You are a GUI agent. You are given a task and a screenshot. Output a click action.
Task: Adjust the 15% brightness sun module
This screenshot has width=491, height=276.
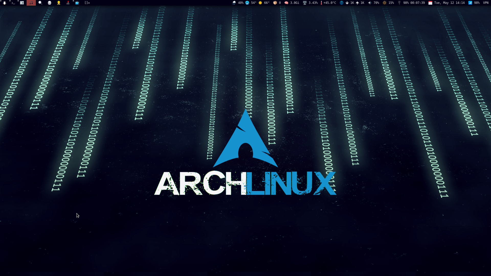point(388,3)
